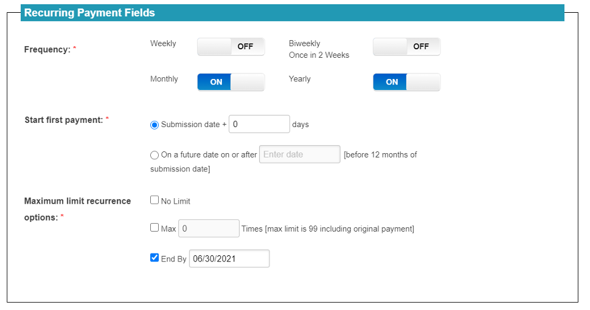
Task: Switch off the Yearly frequency toggle
Action: [407, 82]
